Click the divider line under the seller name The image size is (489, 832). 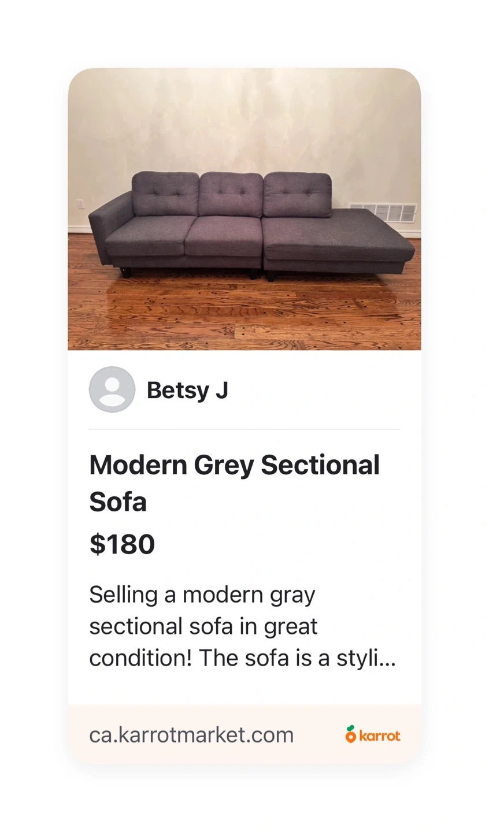click(x=244, y=429)
